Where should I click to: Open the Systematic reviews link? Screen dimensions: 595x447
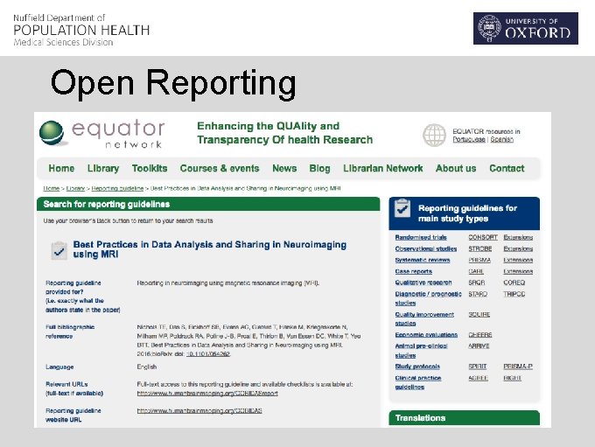(423, 260)
